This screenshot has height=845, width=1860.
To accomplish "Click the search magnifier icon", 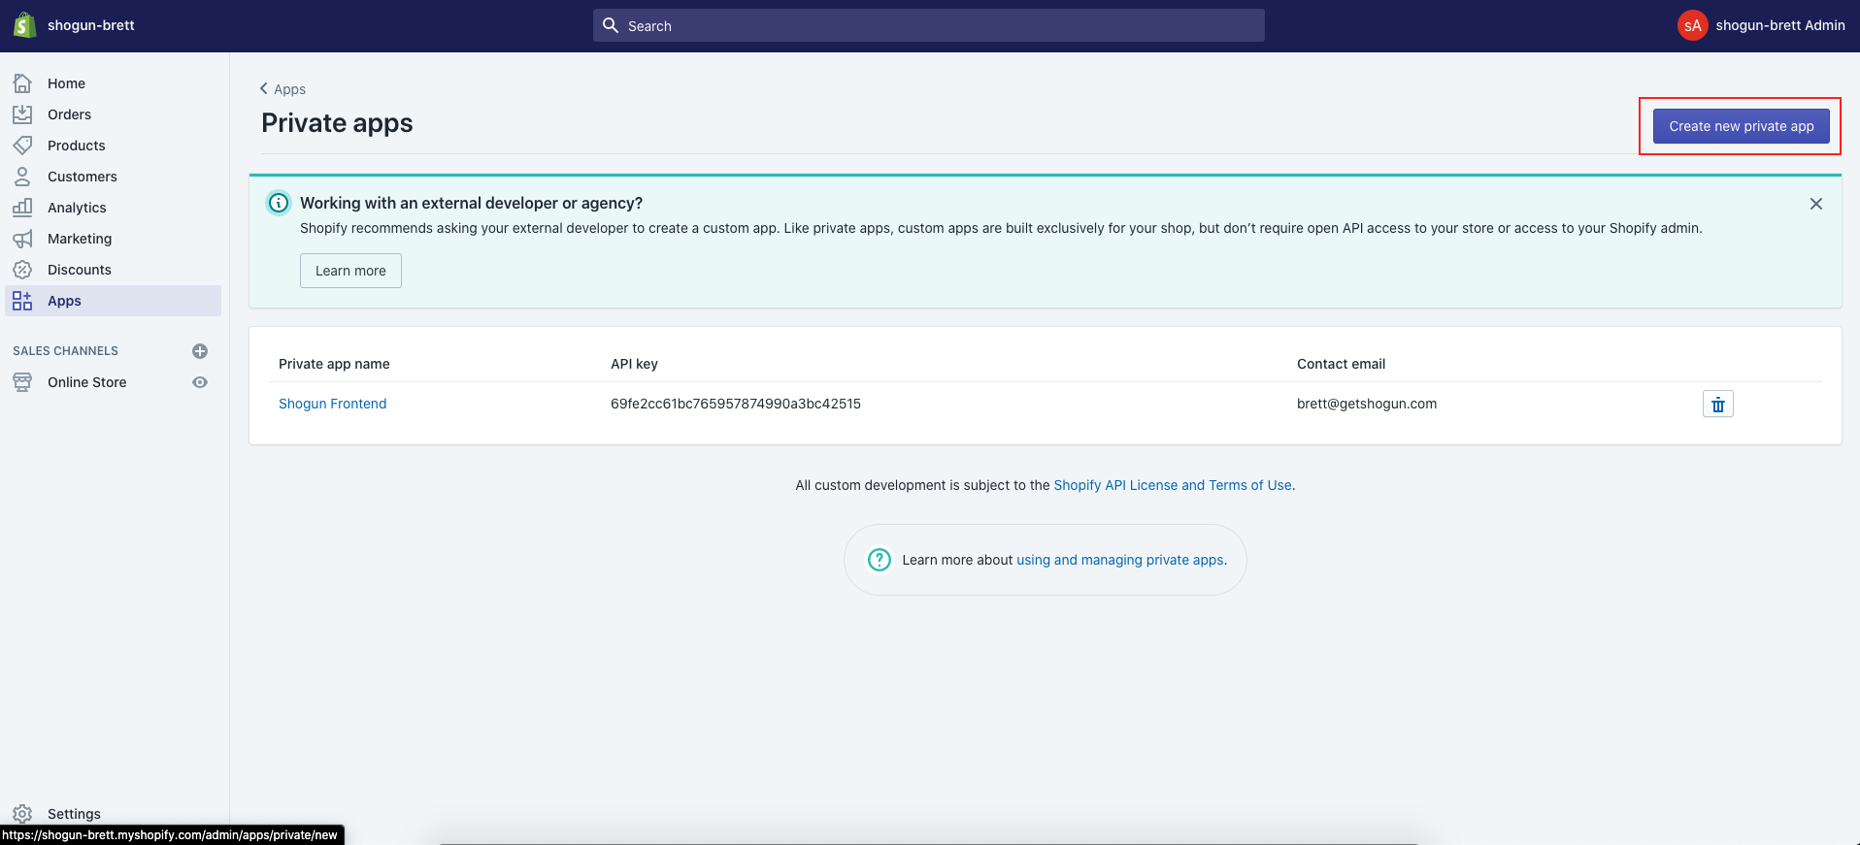I will pos(611,25).
